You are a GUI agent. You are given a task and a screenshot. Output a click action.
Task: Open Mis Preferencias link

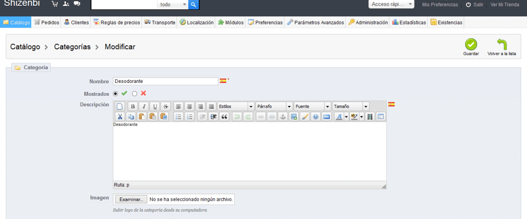tap(440, 5)
